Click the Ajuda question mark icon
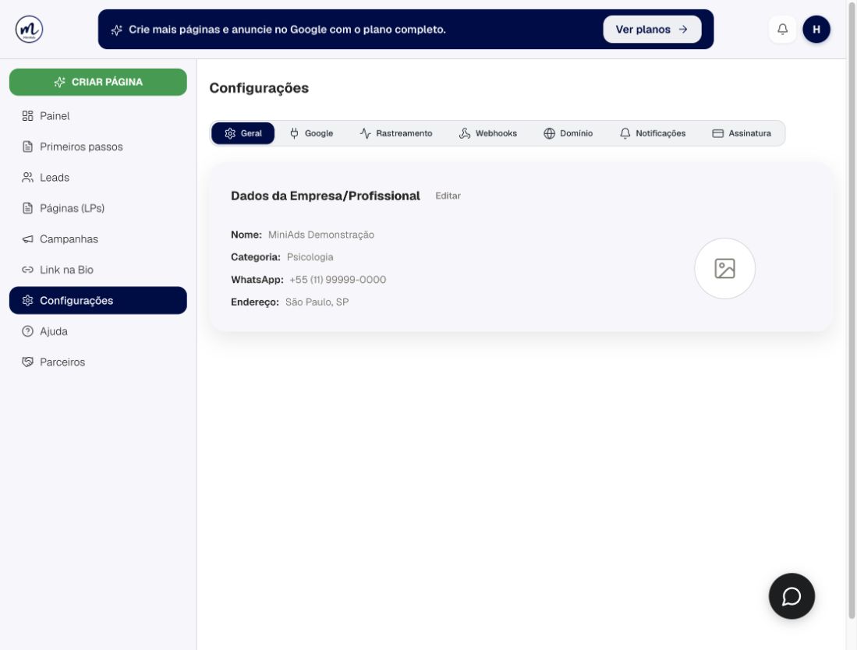This screenshot has height=650, width=857. point(27,331)
